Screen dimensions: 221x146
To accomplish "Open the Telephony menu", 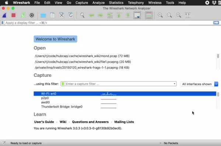I will tap(136, 3).
